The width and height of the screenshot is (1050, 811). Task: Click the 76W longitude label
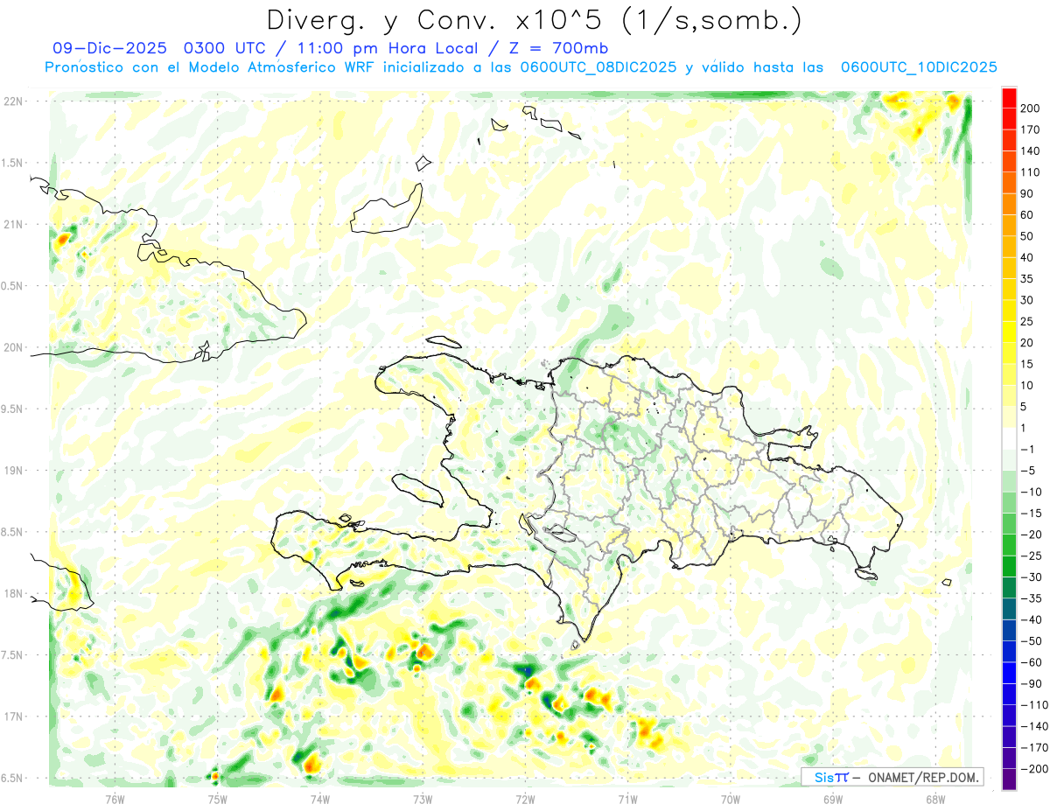click(x=115, y=799)
